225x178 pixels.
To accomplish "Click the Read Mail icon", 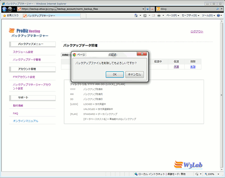I will [153, 15].
